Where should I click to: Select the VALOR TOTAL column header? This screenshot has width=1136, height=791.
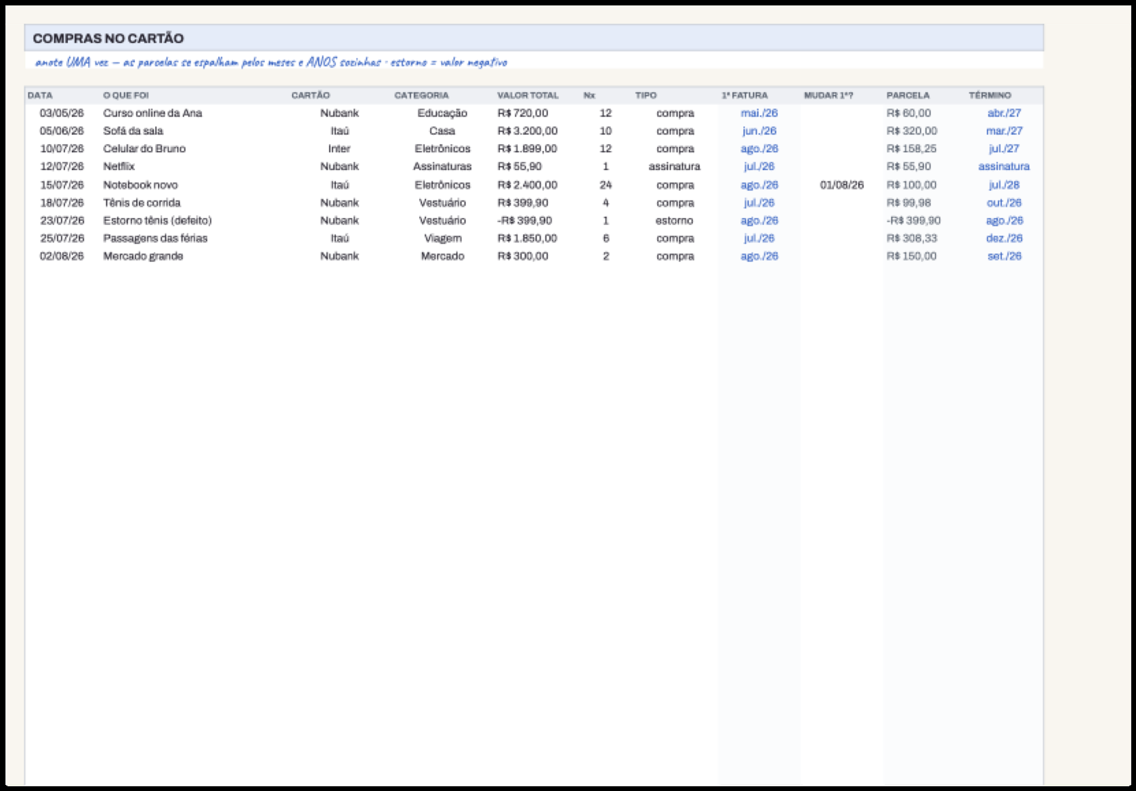click(x=528, y=95)
